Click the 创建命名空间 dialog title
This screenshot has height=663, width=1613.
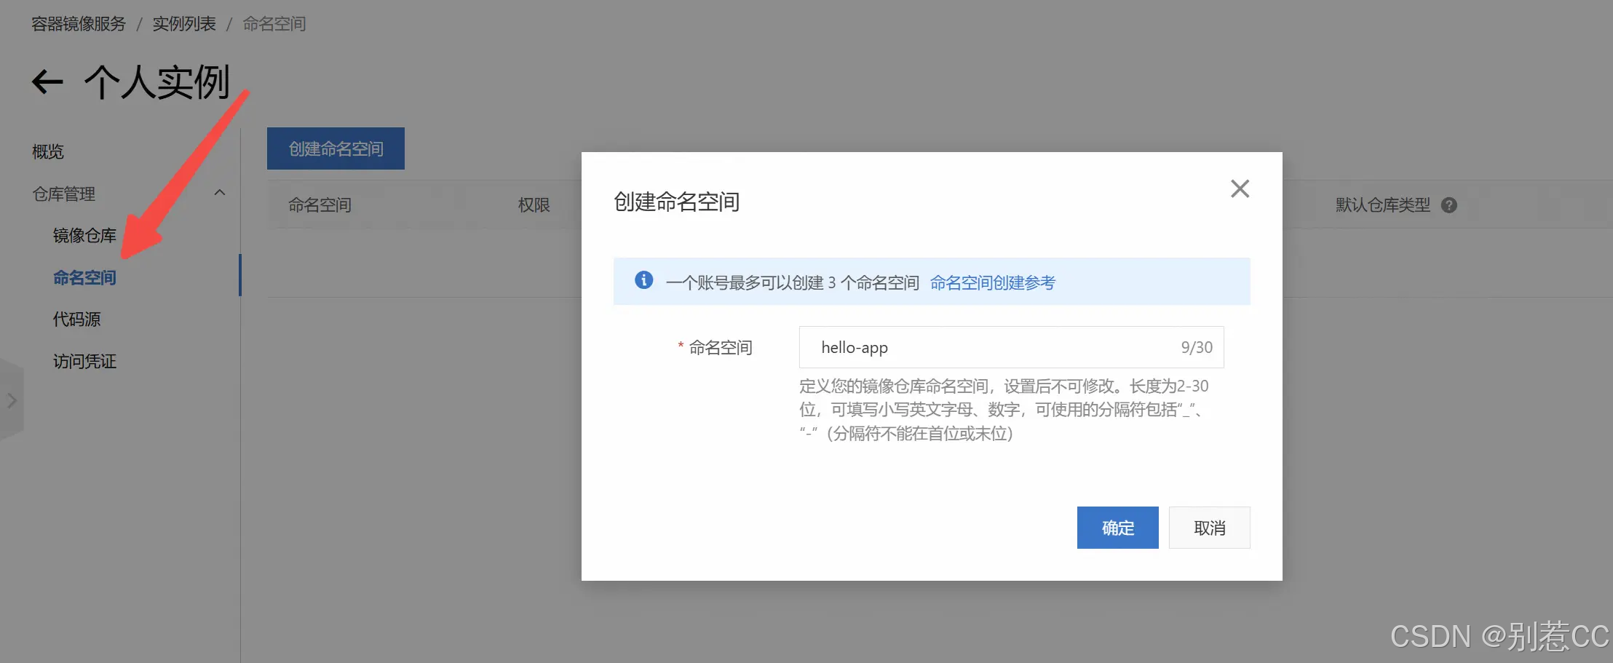pos(676,202)
